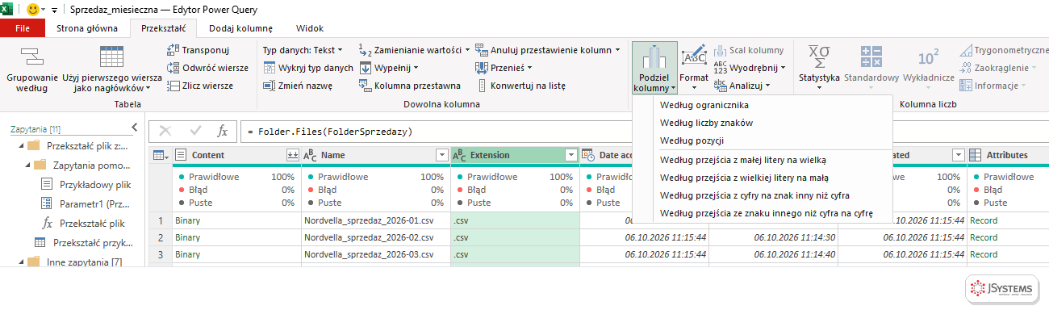Screen dimensions: 1049x310
Task: Click the table corner menu icon
Action: point(161,155)
